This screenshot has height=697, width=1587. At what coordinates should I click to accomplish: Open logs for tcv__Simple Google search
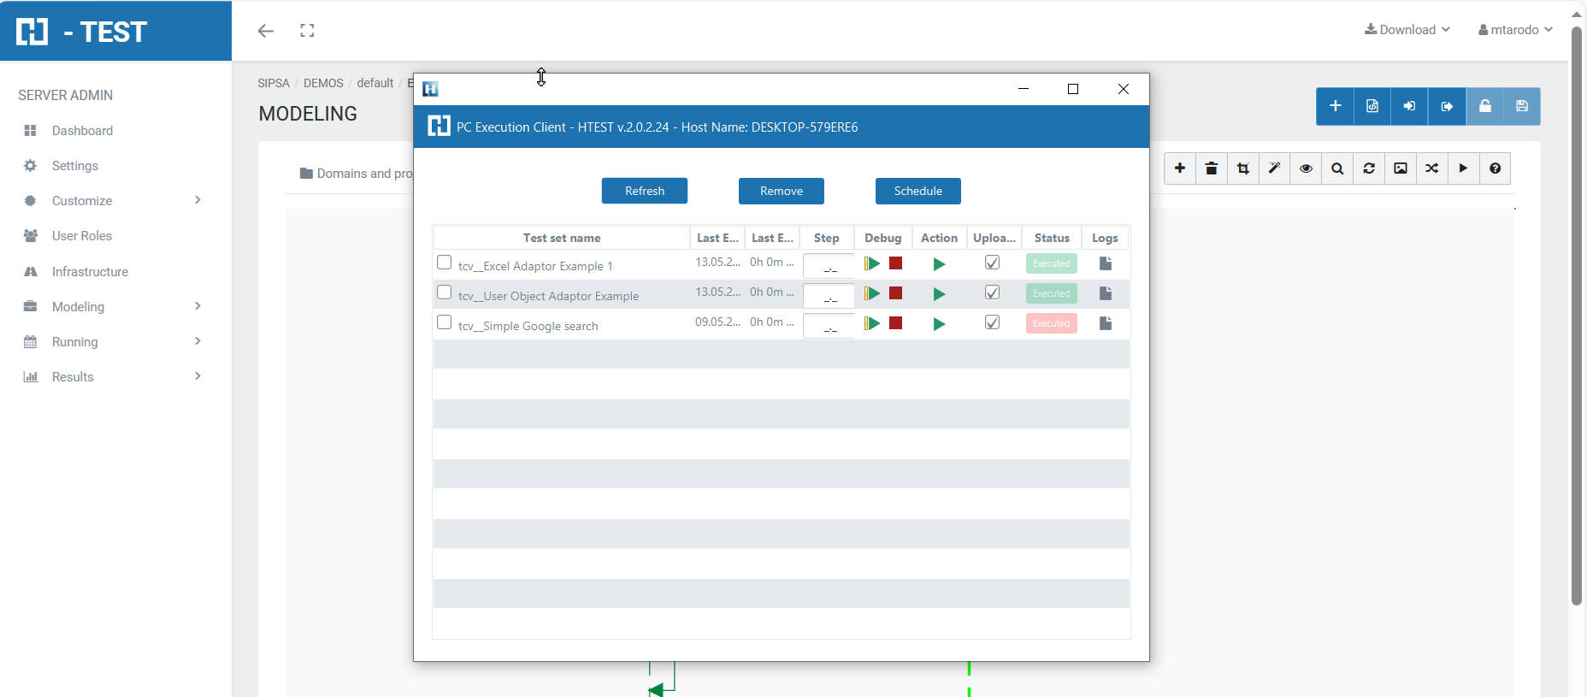(x=1105, y=323)
